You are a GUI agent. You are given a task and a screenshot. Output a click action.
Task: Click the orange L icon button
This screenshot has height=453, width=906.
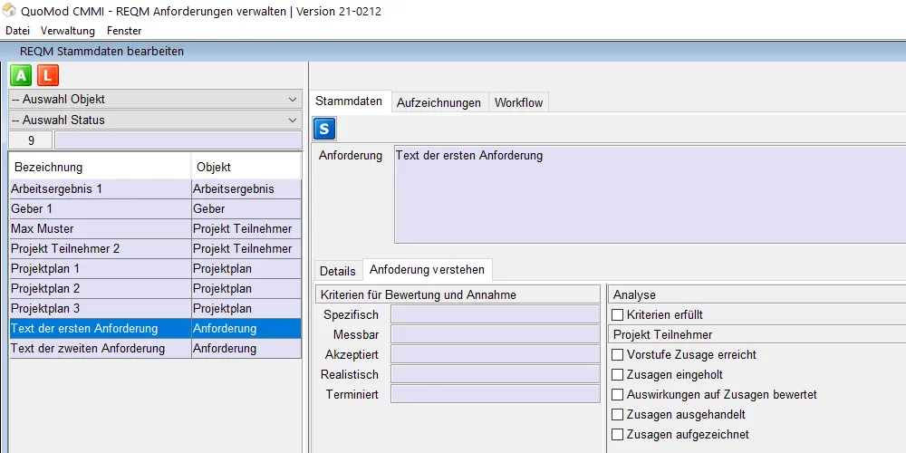point(44,75)
